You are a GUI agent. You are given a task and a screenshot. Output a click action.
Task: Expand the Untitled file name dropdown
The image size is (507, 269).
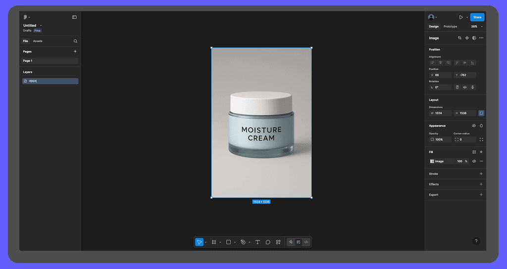coord(41,26)
